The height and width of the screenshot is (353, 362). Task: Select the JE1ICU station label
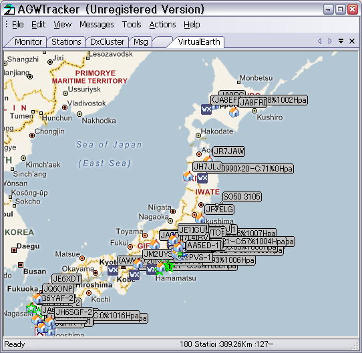pos(192,230)
